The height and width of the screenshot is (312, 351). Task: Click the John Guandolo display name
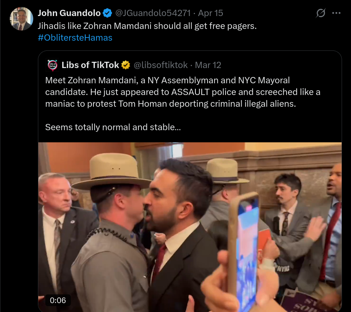point(69,13)
